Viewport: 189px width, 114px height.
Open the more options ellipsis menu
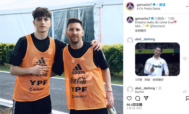coord(187,6)
